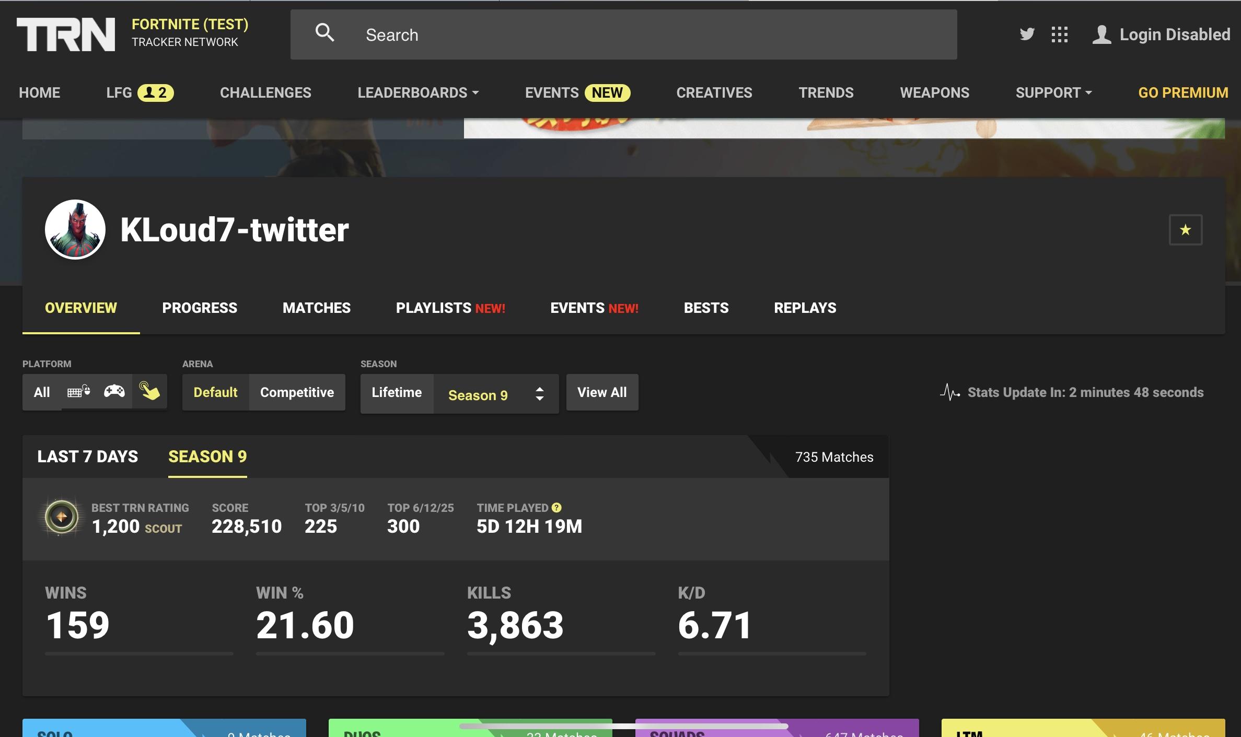This screenshot has height=737, width=1241.
Task: Open Weapons navigation item
Action: pos(934,92)
